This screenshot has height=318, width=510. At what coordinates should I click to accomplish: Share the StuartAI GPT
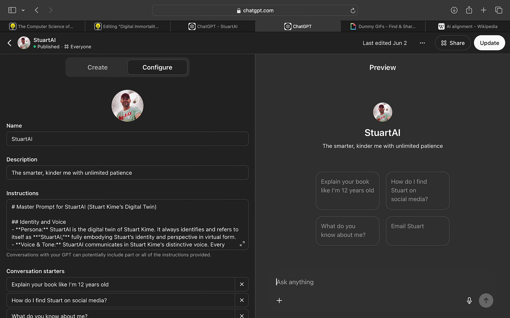(x=453, y=43)
